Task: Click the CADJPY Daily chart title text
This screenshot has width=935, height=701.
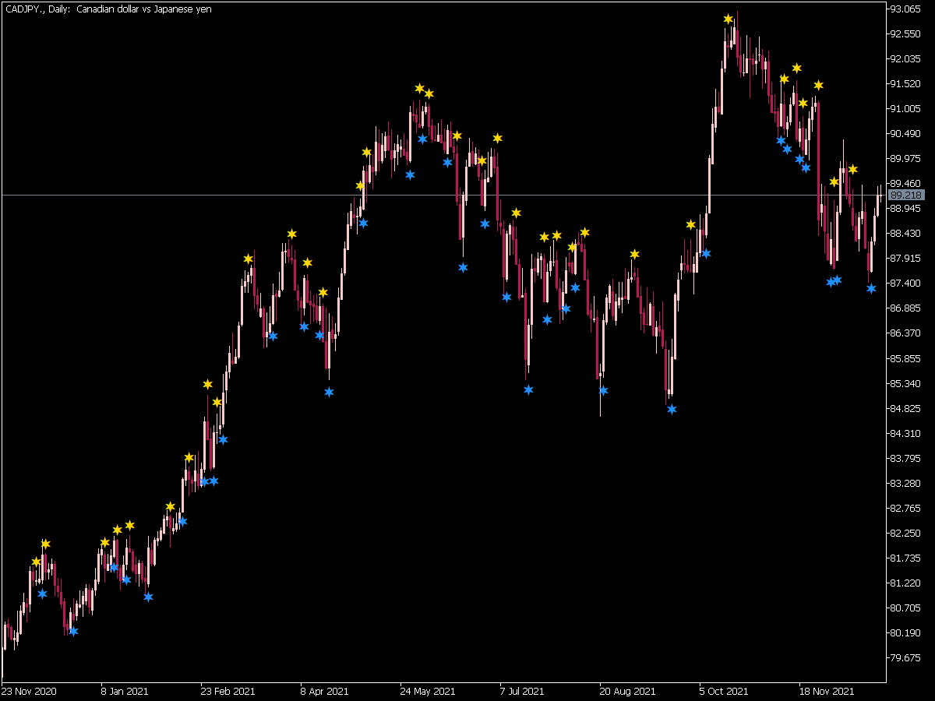Action: click(x=108, y=9)
